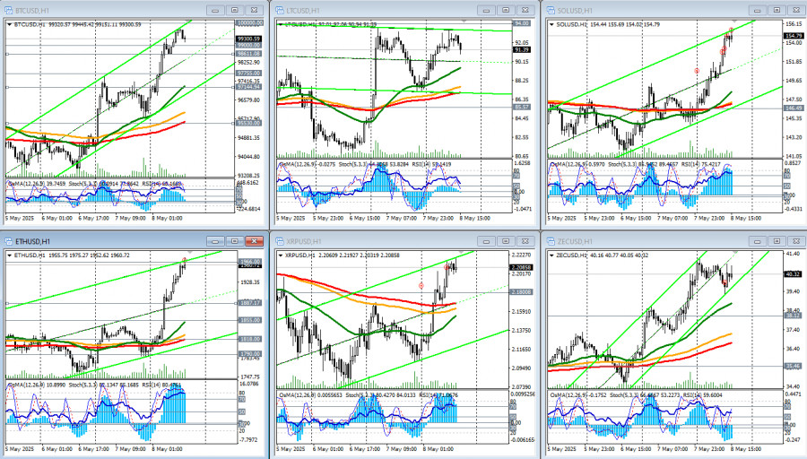Minimize the ZECUSD,H1 chart window

point(757,241)
